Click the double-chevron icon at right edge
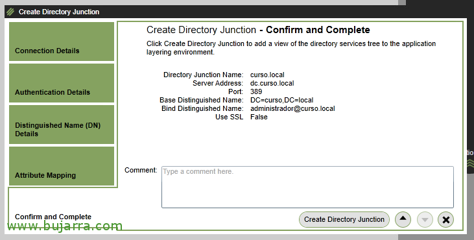The image size is (474, 240). (470, 163)
